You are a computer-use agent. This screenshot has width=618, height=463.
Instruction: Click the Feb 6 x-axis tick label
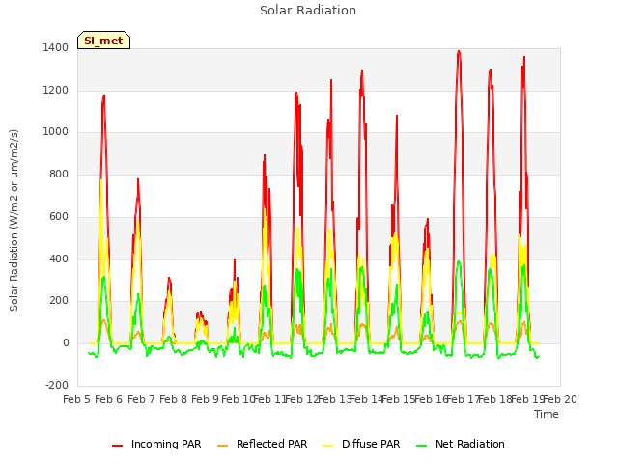point(109,399)
